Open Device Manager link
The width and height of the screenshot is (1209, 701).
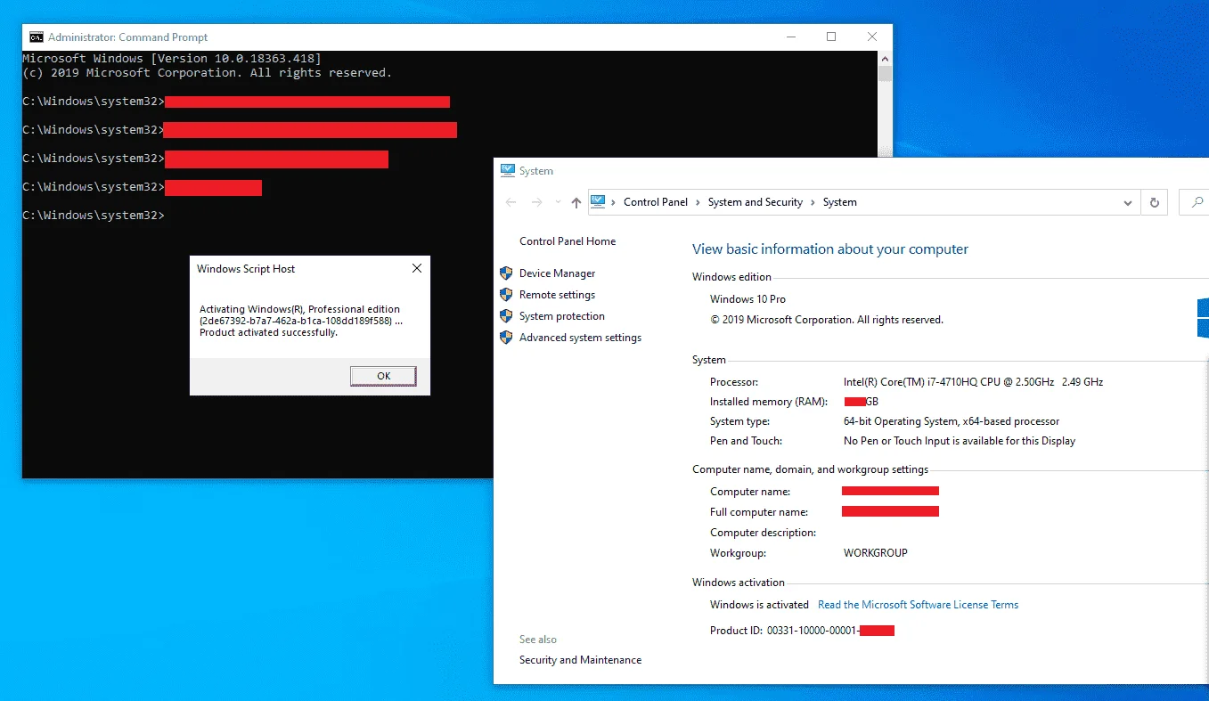click(557, 273)
